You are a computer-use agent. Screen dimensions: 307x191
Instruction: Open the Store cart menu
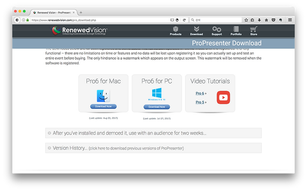(x=254, y=31)
